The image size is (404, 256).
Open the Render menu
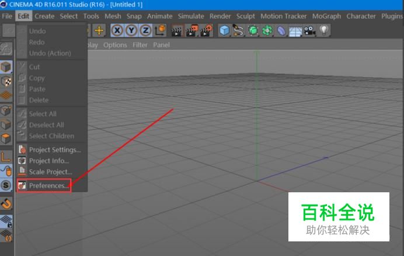[220, 16]
